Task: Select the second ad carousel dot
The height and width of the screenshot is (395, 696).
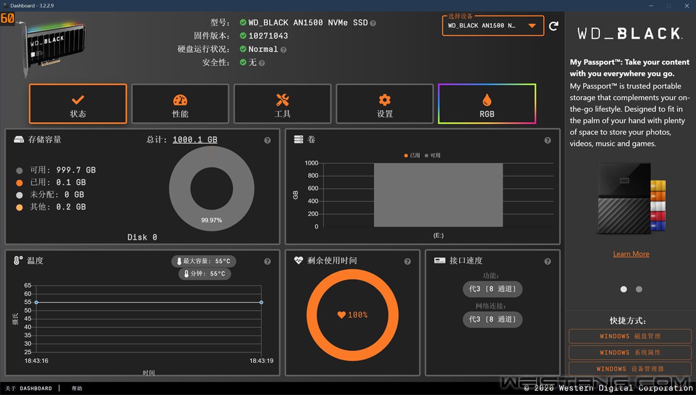Action: (x=639, y=289)
